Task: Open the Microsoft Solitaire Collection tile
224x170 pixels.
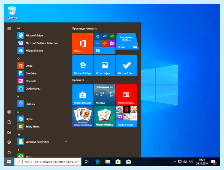Action: (x=83, y=117)
